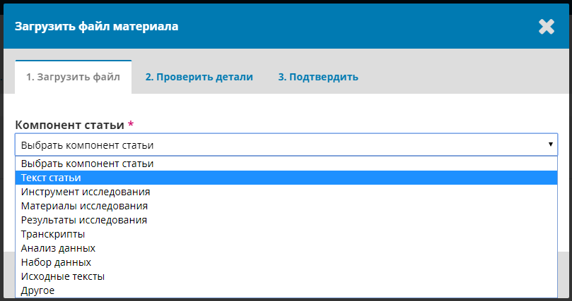The height and width of the screenshot is (301, 572).
Task: Click the dropdown arrow of the component selector
Action: (x=550, y=145)
